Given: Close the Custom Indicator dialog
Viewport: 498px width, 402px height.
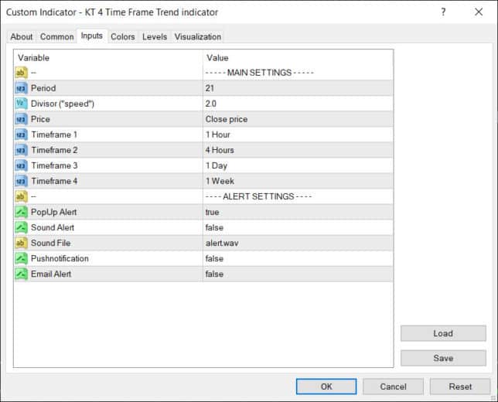Looking at the screenshot, I should click(x=479, y=12).
